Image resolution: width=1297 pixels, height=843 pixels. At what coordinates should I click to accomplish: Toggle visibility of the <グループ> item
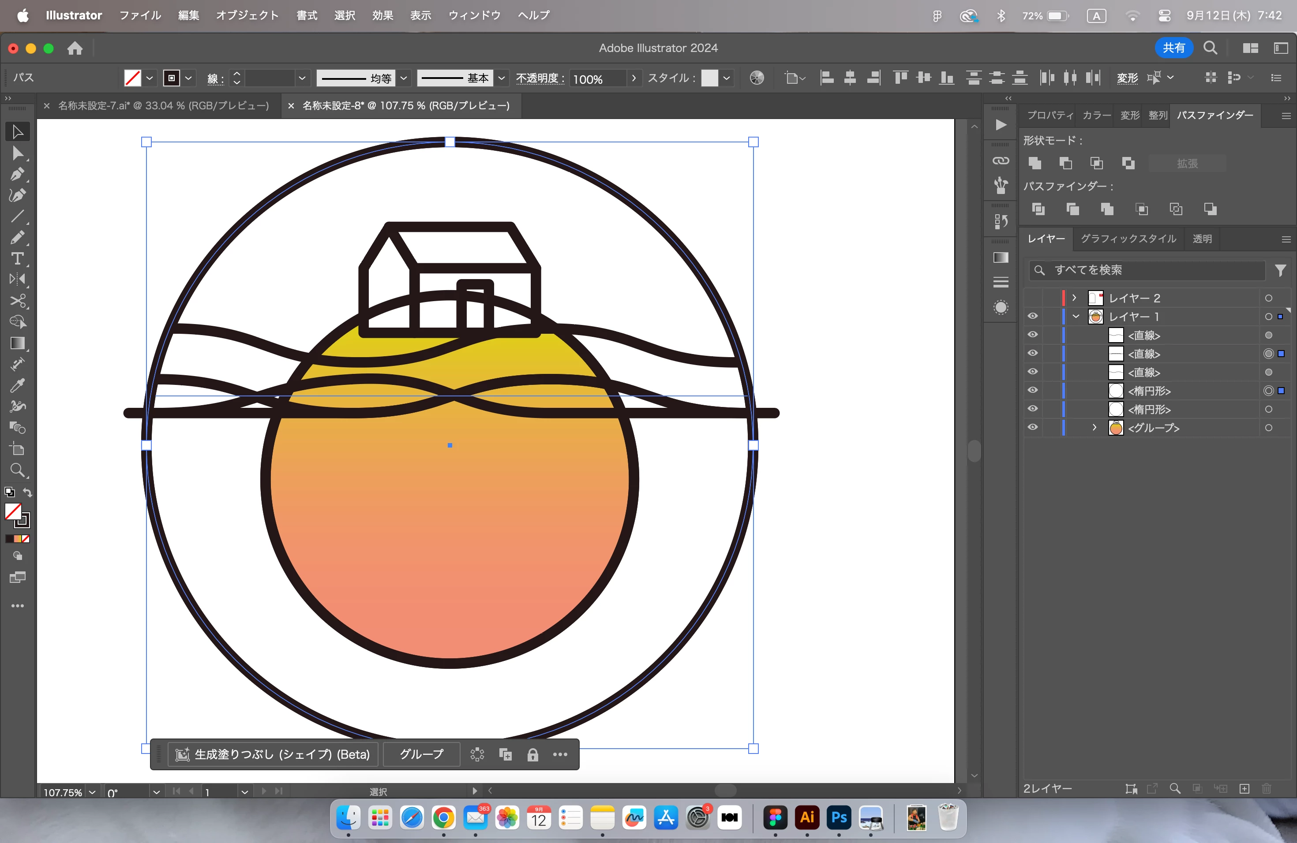(x=1032, y=428)
